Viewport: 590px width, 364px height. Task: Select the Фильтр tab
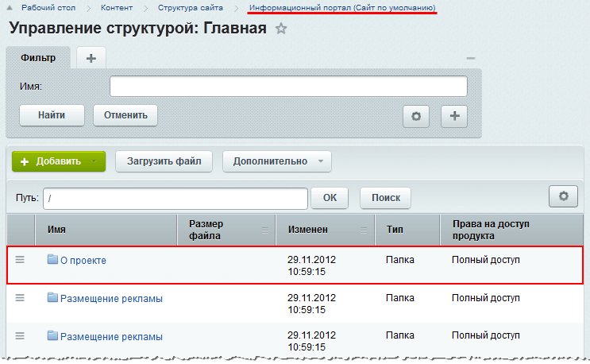point(38,58)
